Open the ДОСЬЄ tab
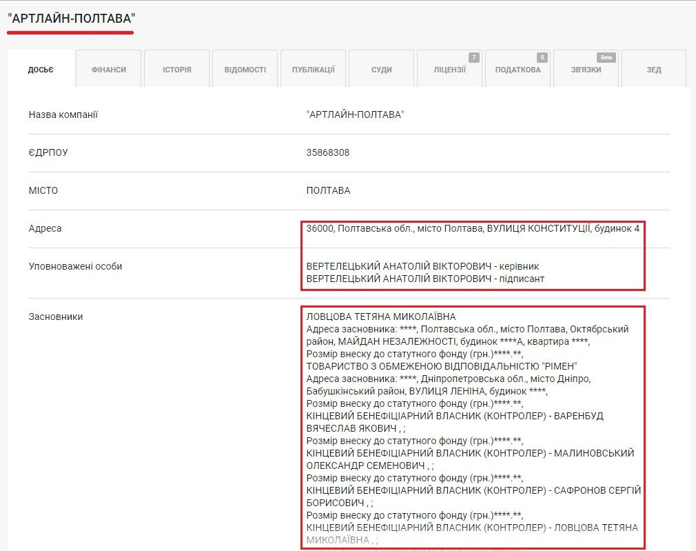The height and width of the screenshot is (551, 696). [x=41, y=70]
